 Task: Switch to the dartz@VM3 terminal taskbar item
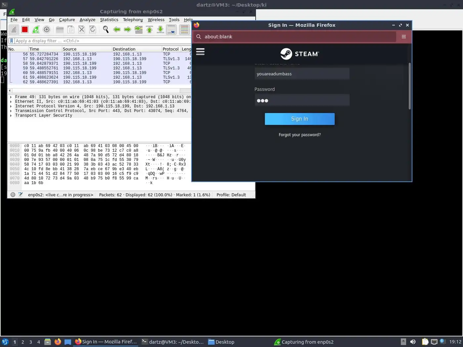click(x=173, y=342)
